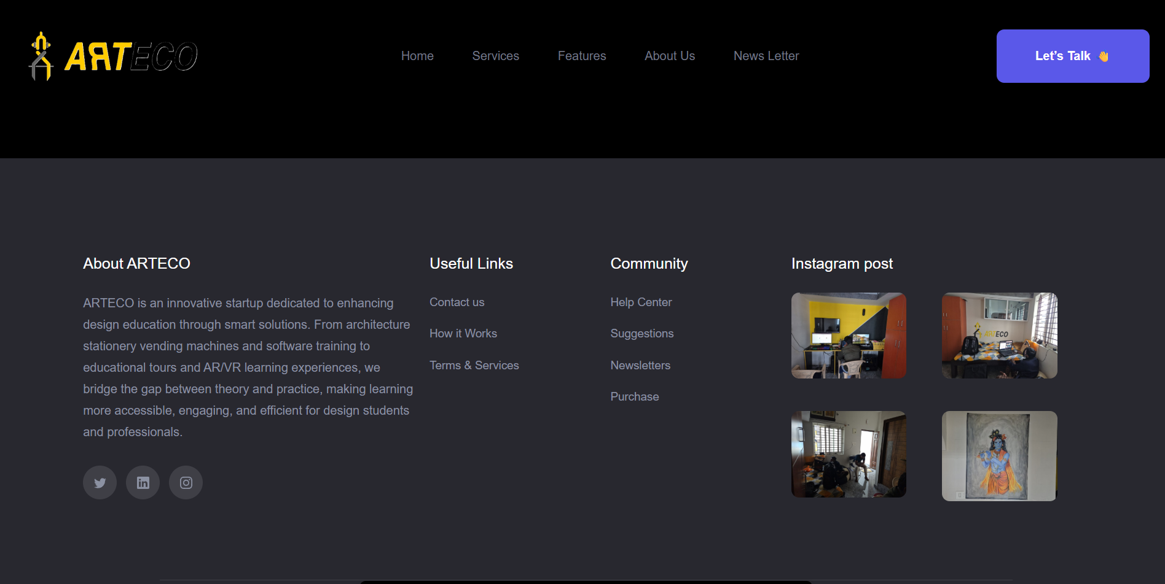Image resolution: width=1165 pixels, height=584 pixels.
Task: Open the Suggestions link
Action: (641, 334)
